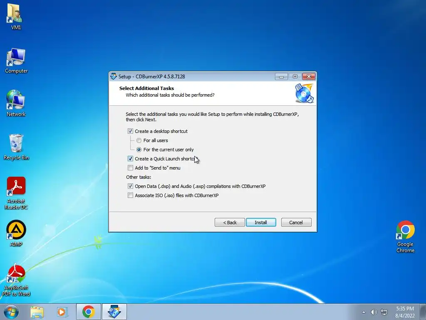Select the CDBurnerXP setup taskbar button
Screen dimensions: 426x320
click(114, 312)
